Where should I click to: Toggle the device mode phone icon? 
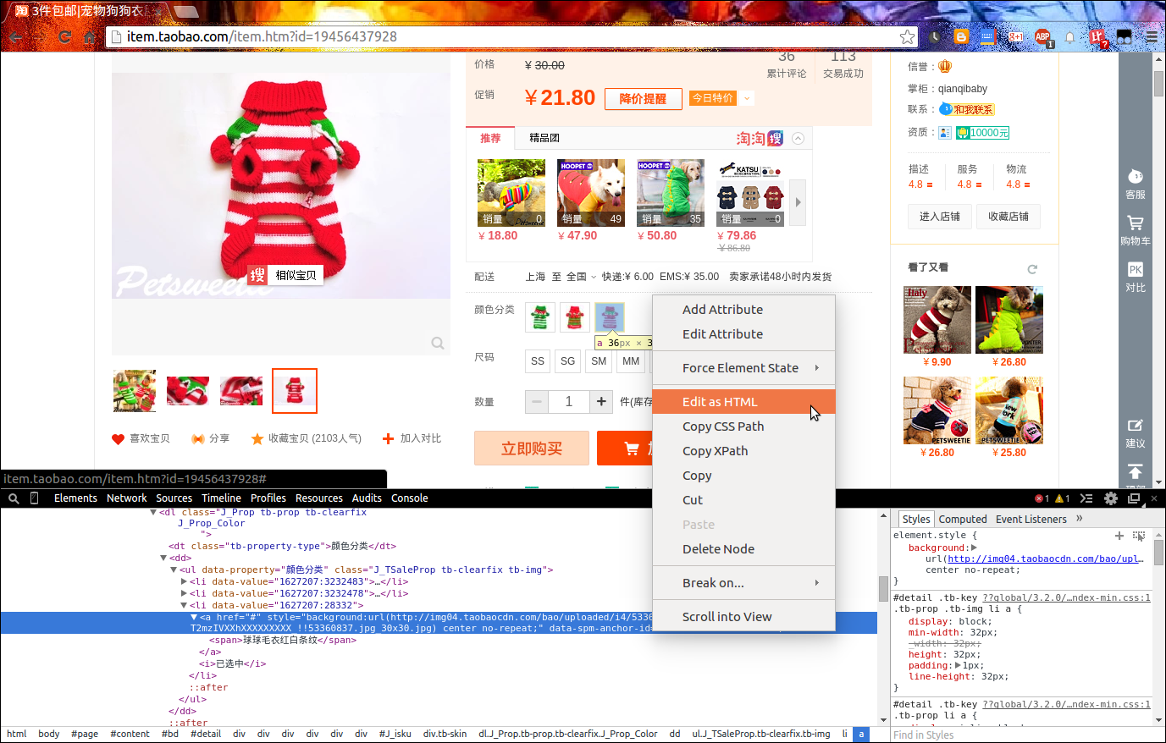coord(35,498)
